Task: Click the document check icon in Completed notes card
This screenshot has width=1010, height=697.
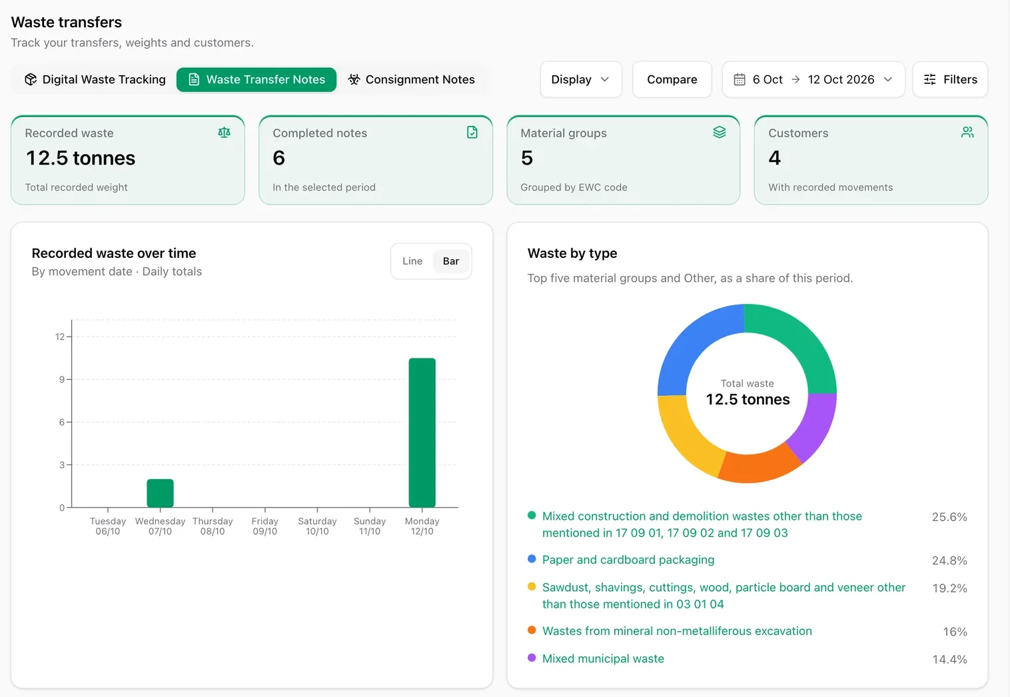Action: point(472,132)
